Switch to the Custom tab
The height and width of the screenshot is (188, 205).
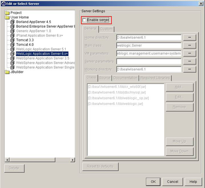(106, 29)
